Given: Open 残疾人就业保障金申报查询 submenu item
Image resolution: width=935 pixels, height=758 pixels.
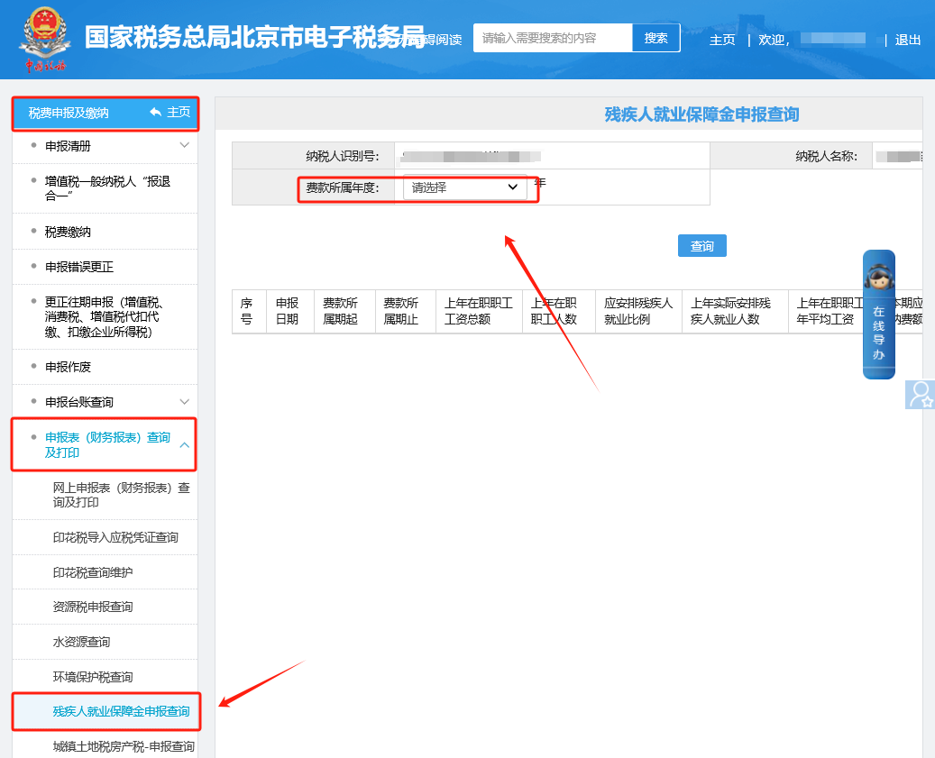Looking at the screenshot, I should (121, 712).
